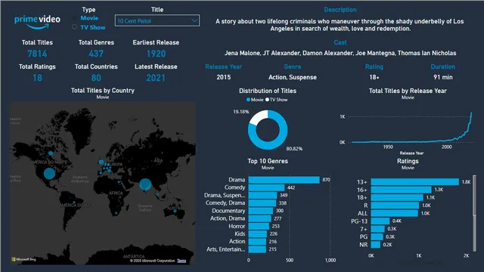Click the large bubble over India
Image resolution: width=484 pixels, height=272 pixels.
145,184
